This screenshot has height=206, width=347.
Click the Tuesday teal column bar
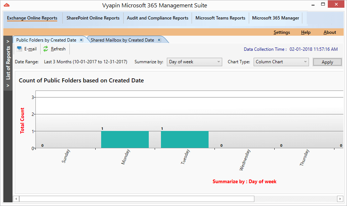(185, 140)
